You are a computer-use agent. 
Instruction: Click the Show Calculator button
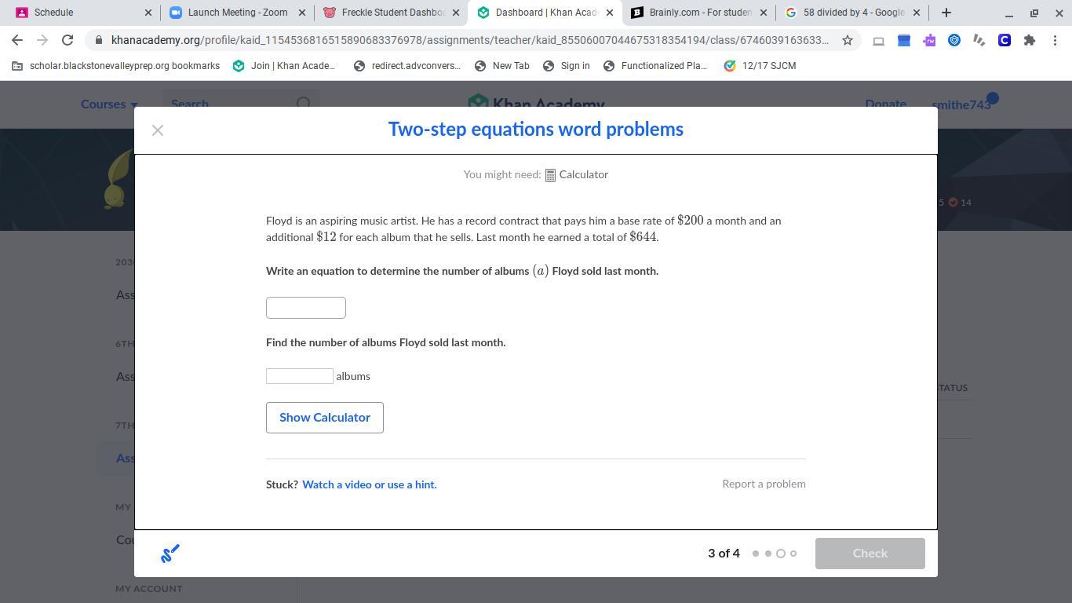coord(325,418)
